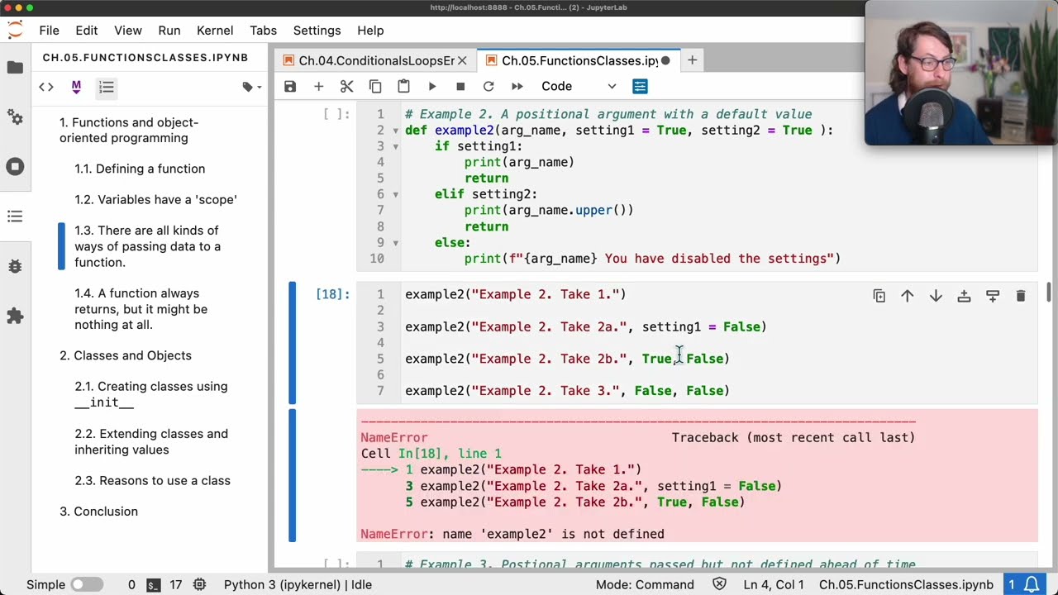The image size is (1058, 595).
Task: Duplicate the active cell icon
Action: tap(879, 296)
